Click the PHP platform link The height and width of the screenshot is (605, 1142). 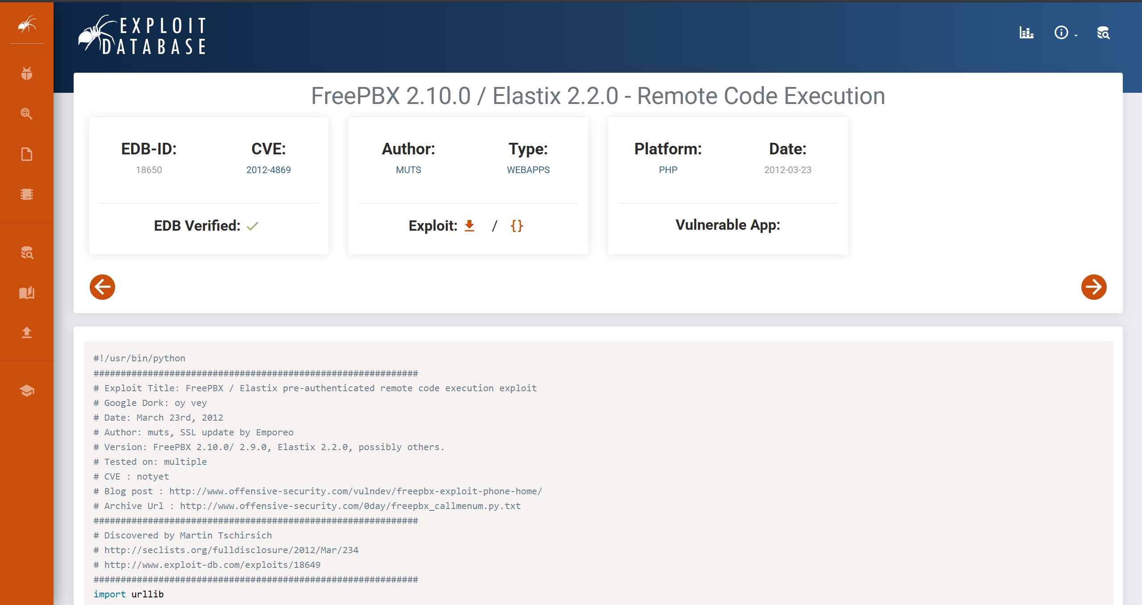pos(668,170)
